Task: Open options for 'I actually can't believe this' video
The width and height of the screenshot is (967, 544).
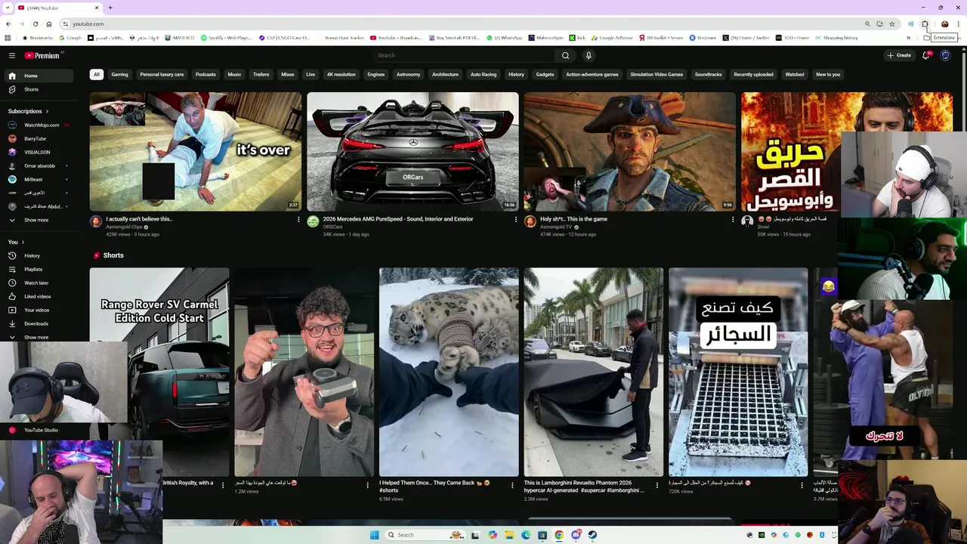Action: click(298, 220)
